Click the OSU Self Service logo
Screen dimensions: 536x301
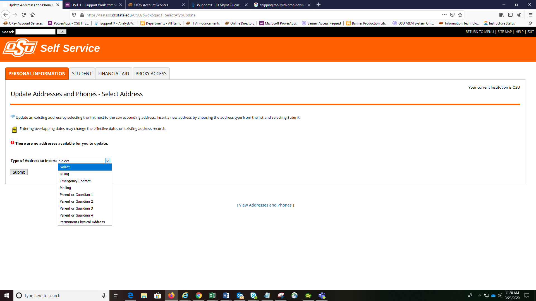pos(20,48)
